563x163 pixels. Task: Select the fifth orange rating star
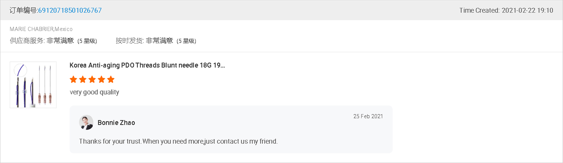[111, 79]
